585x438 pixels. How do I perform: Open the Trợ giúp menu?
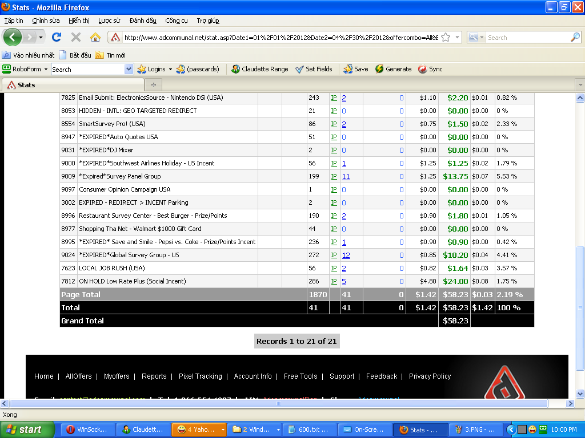click(208, 21)
